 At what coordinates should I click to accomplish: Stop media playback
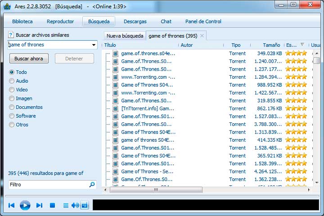pyautogui.click(x=53, y=205)
